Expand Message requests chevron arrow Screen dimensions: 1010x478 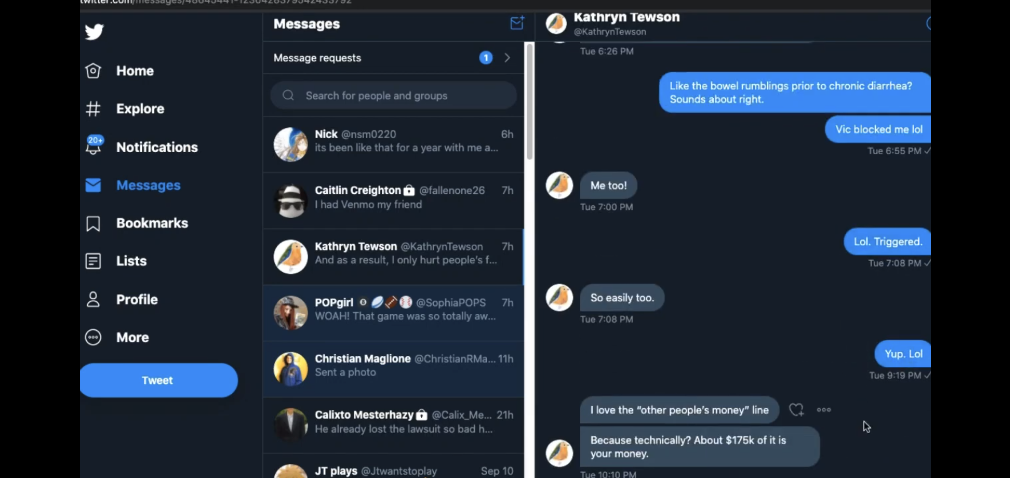(508, 58)
